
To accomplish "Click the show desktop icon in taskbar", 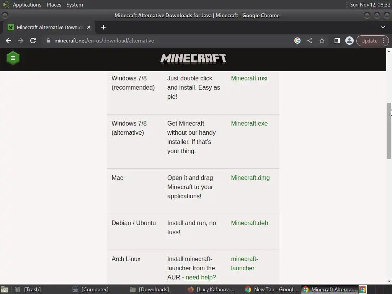I will [5, 289].
